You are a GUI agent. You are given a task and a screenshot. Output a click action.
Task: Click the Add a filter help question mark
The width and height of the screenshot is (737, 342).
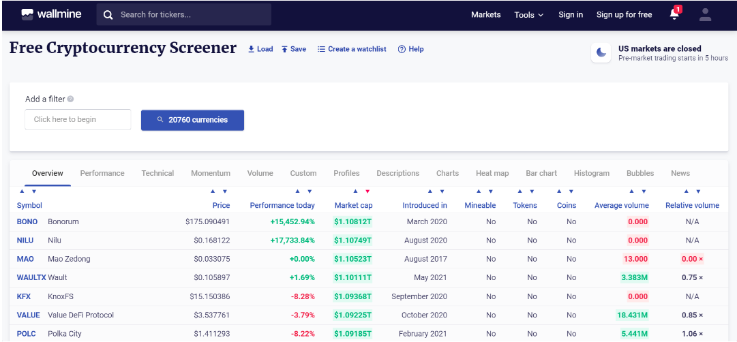point(70,99)
